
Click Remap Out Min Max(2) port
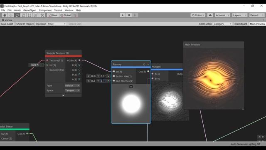click(114, 81)
